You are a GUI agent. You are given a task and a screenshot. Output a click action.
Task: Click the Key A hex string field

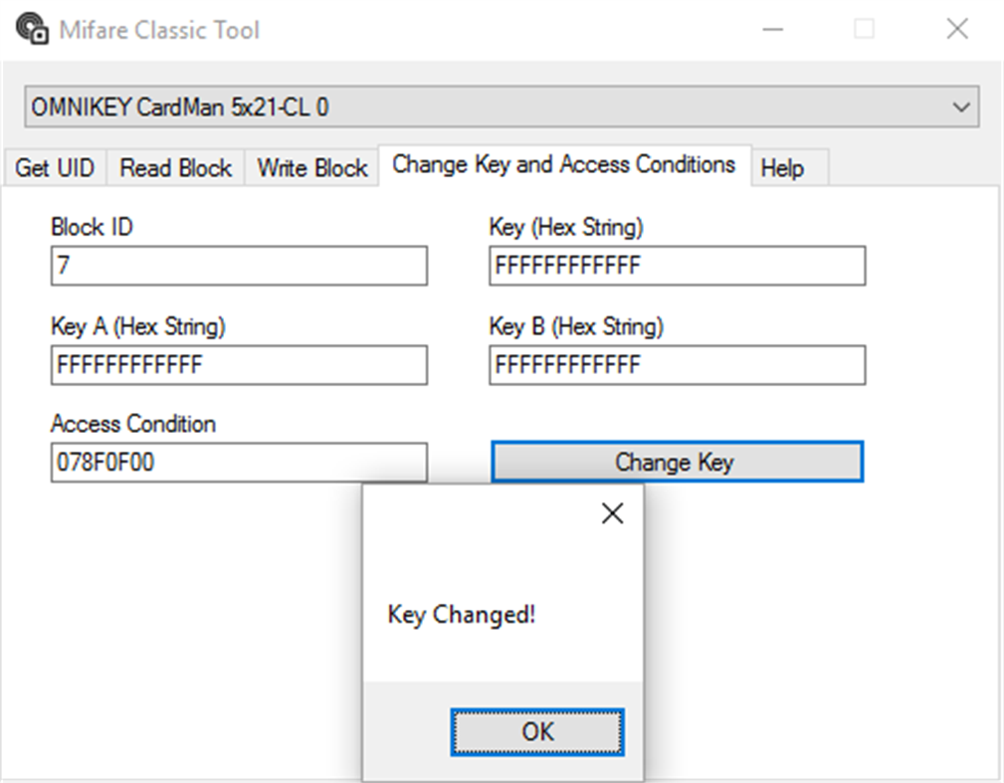coord(239,366)
